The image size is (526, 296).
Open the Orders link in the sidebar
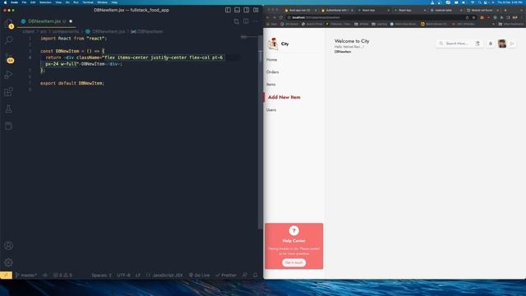tap(272, 72)
